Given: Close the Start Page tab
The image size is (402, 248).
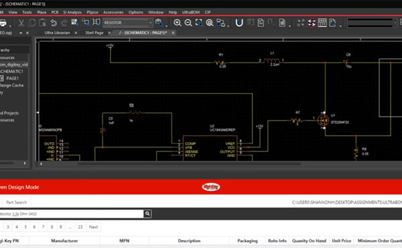Looking at the screenshot, I should [x=109, y=33].
